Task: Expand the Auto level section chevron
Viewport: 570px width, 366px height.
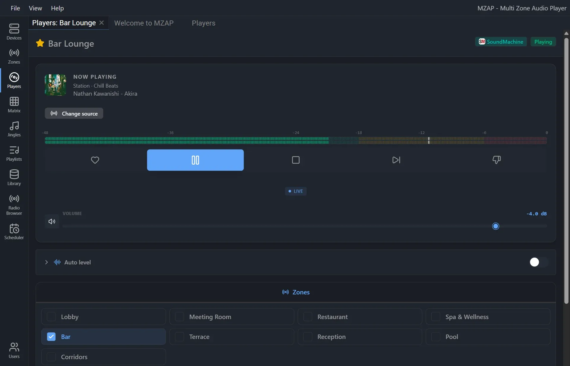Action: 46,262
